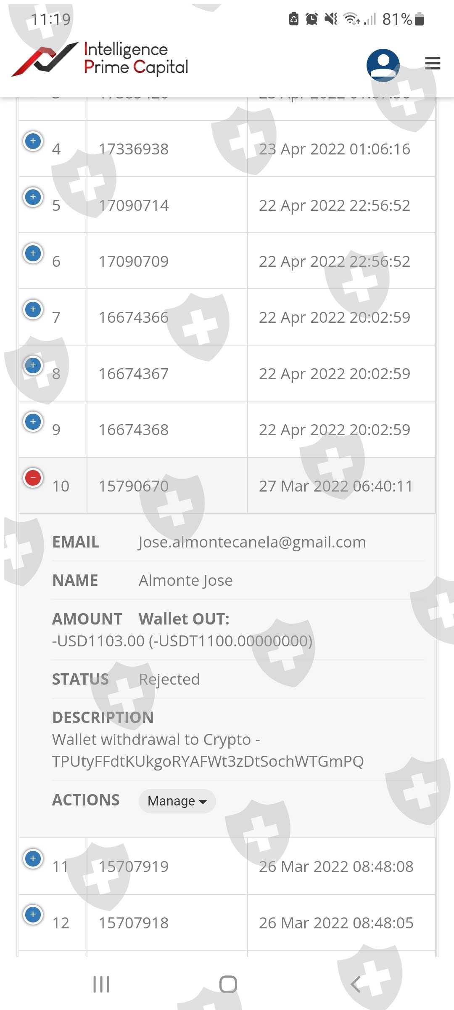This screenshot has width=454, height=1010.
Task: Tap Android home button
Action: pos(228,984)
